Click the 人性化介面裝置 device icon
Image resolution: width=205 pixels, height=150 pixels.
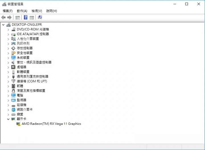pos(13,39)
